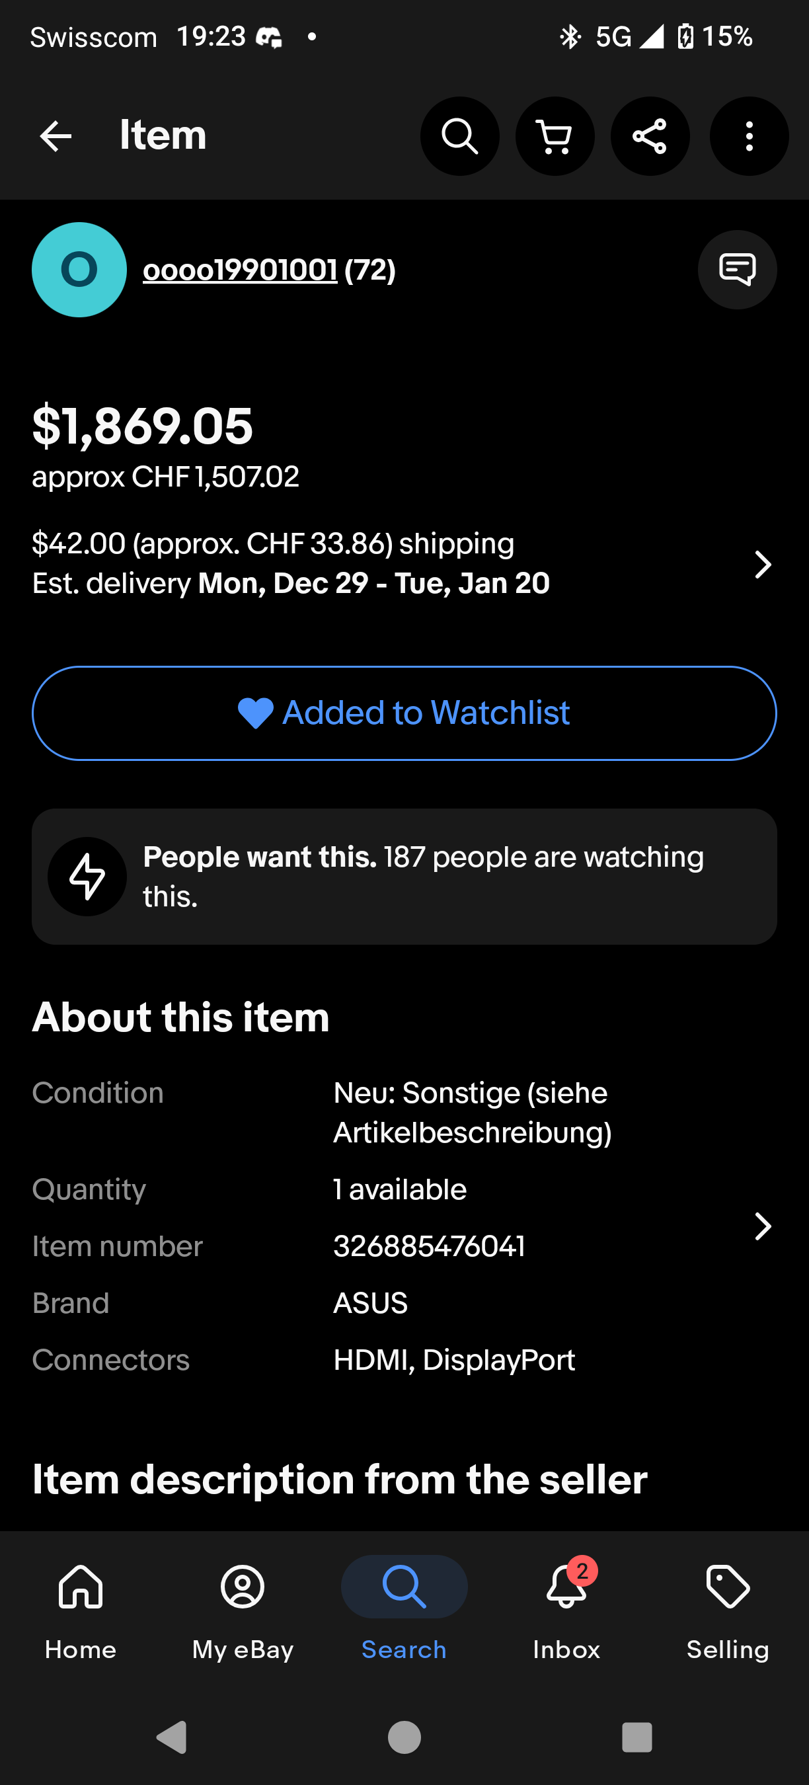This screenshot has width=809, height=1785.
Task: Tap the item number 326885476041
Action: pos(429,1246)
